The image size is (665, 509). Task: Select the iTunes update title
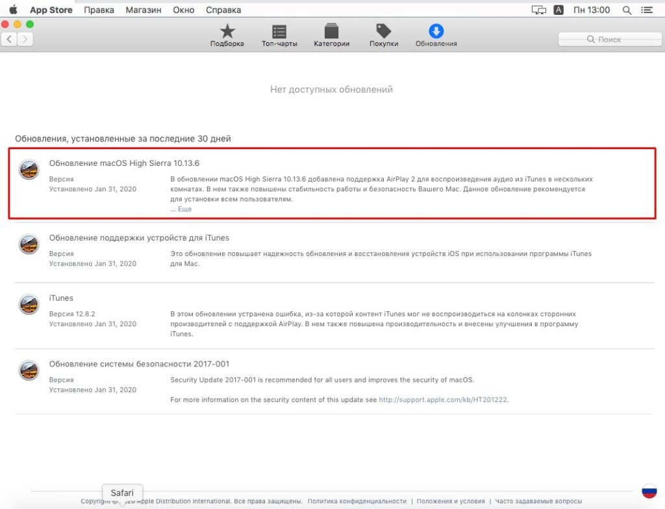(61, 298)
